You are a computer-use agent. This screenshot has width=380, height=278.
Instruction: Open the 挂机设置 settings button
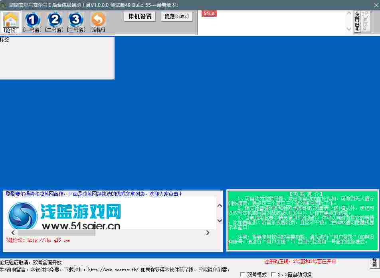pyautogui.click(x=140, y=16)
